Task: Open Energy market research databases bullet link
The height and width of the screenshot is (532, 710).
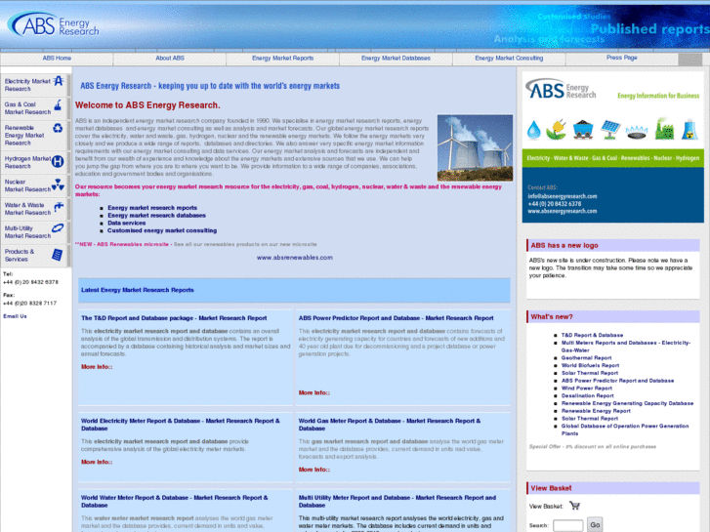Action: (x=156, y=216)
